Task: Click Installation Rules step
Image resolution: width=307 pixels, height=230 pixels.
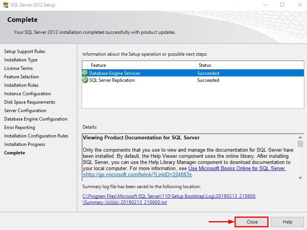Action: (x=21, y=85)
